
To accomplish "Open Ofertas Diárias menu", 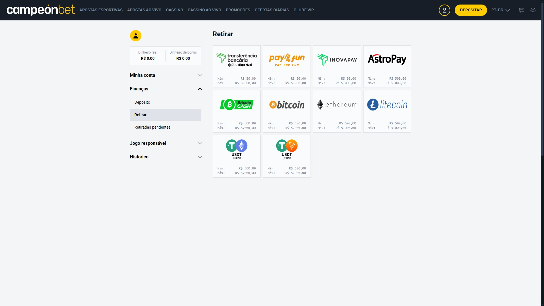I will [272, 10].
